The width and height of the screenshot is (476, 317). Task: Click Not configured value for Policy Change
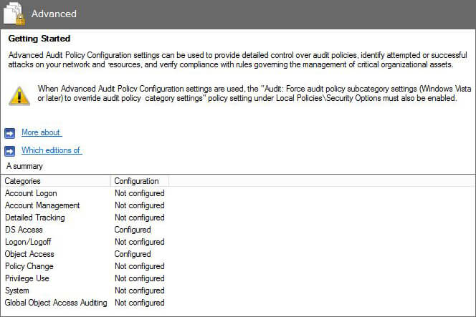click(140, 265)
